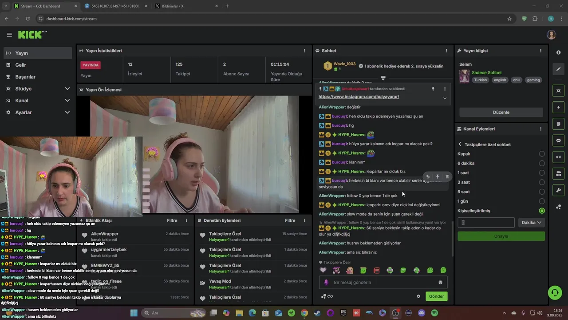Open Denetim Eylemleri three-dot menu
This screenshot has height=320, width=568.
[x=304, y=220]
